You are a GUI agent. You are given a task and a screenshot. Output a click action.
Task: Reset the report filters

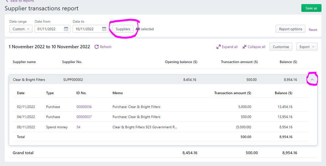click(313, 30)
